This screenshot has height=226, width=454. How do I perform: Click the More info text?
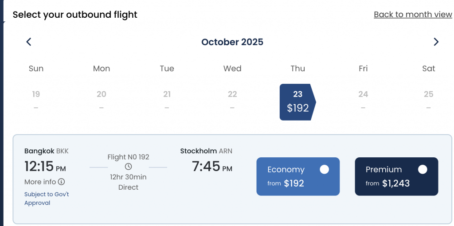(x=40, y=182)
